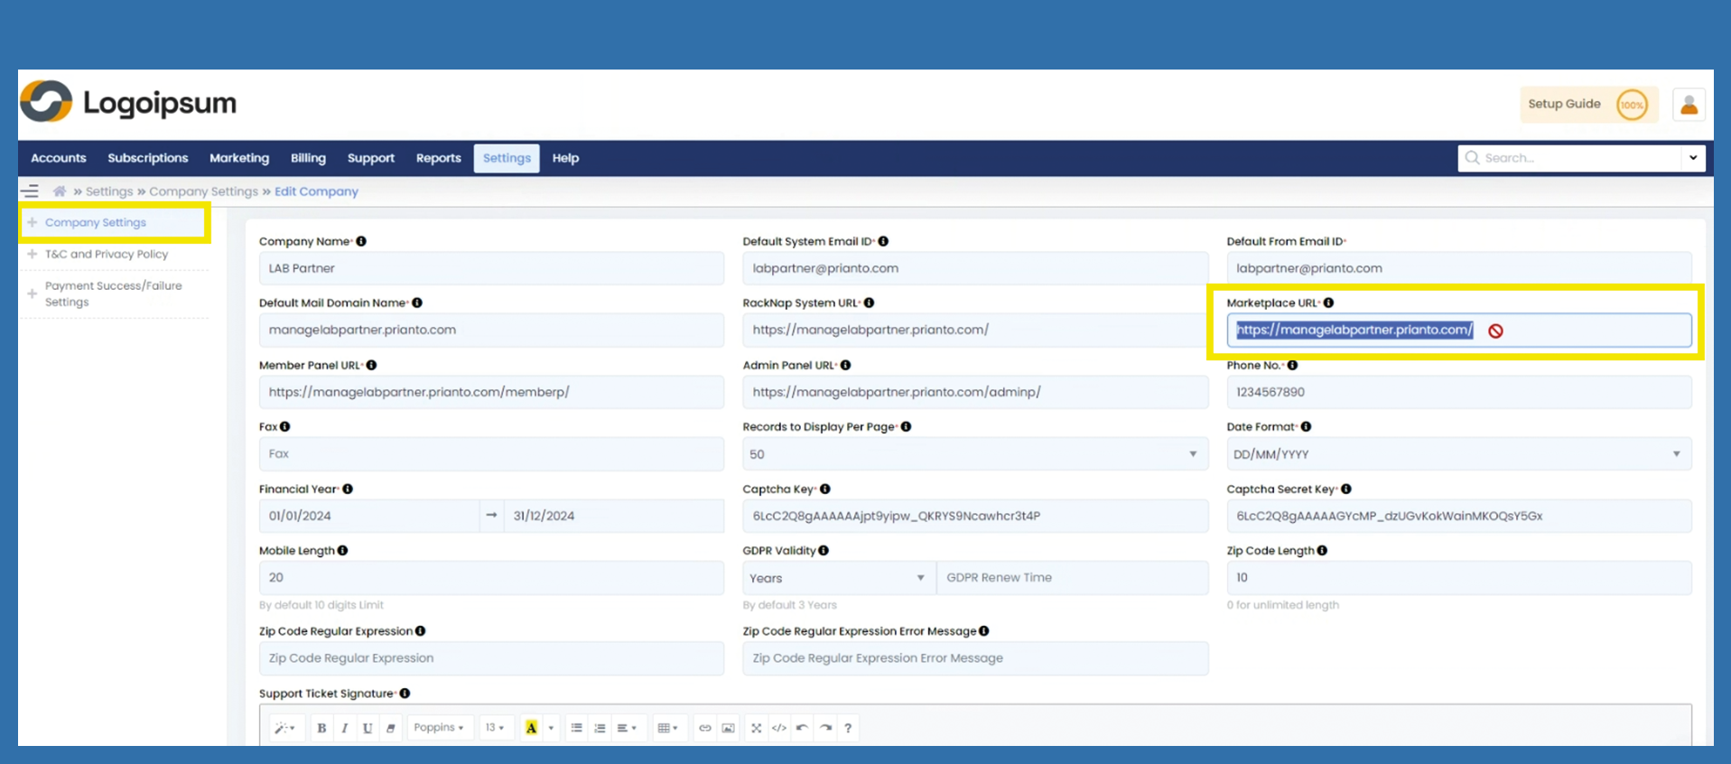Screen dimensions: 1731x764
Task: Open the Reports menu
Action: (x=438, y=158)
